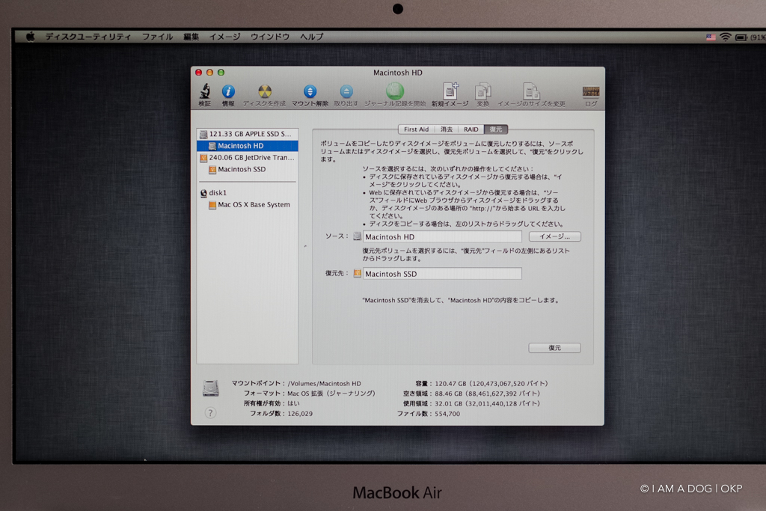Click the Wi-Fi status icon
The image size is (766, 511).
[x=726, y=37]
